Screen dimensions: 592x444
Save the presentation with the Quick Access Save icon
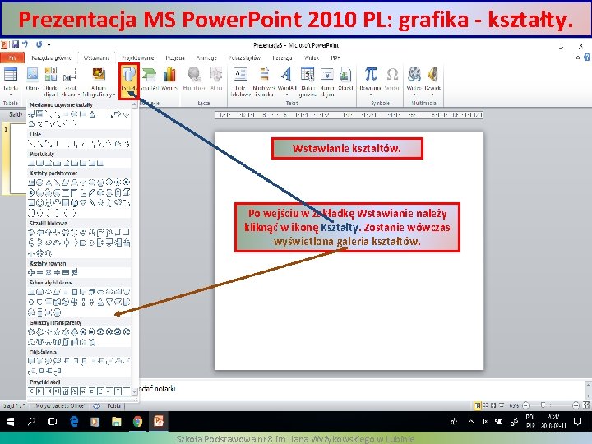coord(15,44)
